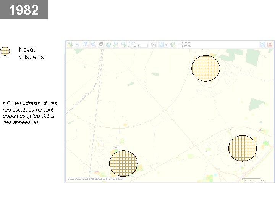The height and width of the screenshot is (206, 275).
Task: Open the dropdown arrow beside layers icon
Action: 166,45
